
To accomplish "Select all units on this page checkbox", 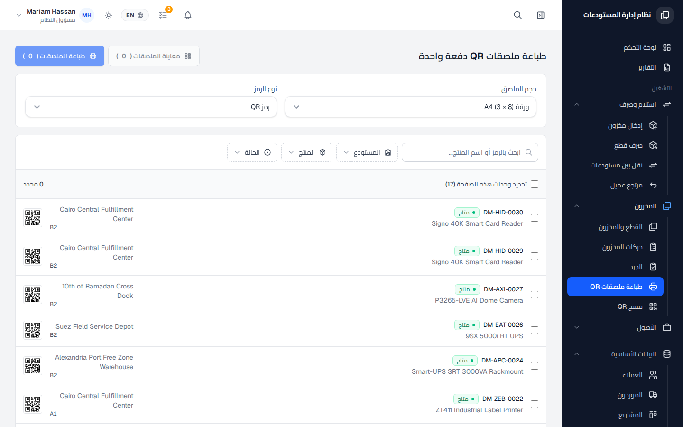I will pyautogui.click(x=535, y=184).
